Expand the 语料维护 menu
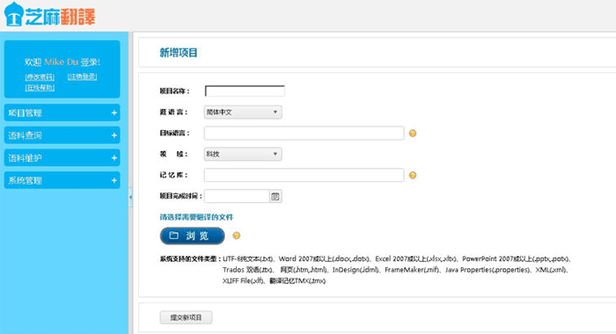616x334 pixels. [62, 158]
